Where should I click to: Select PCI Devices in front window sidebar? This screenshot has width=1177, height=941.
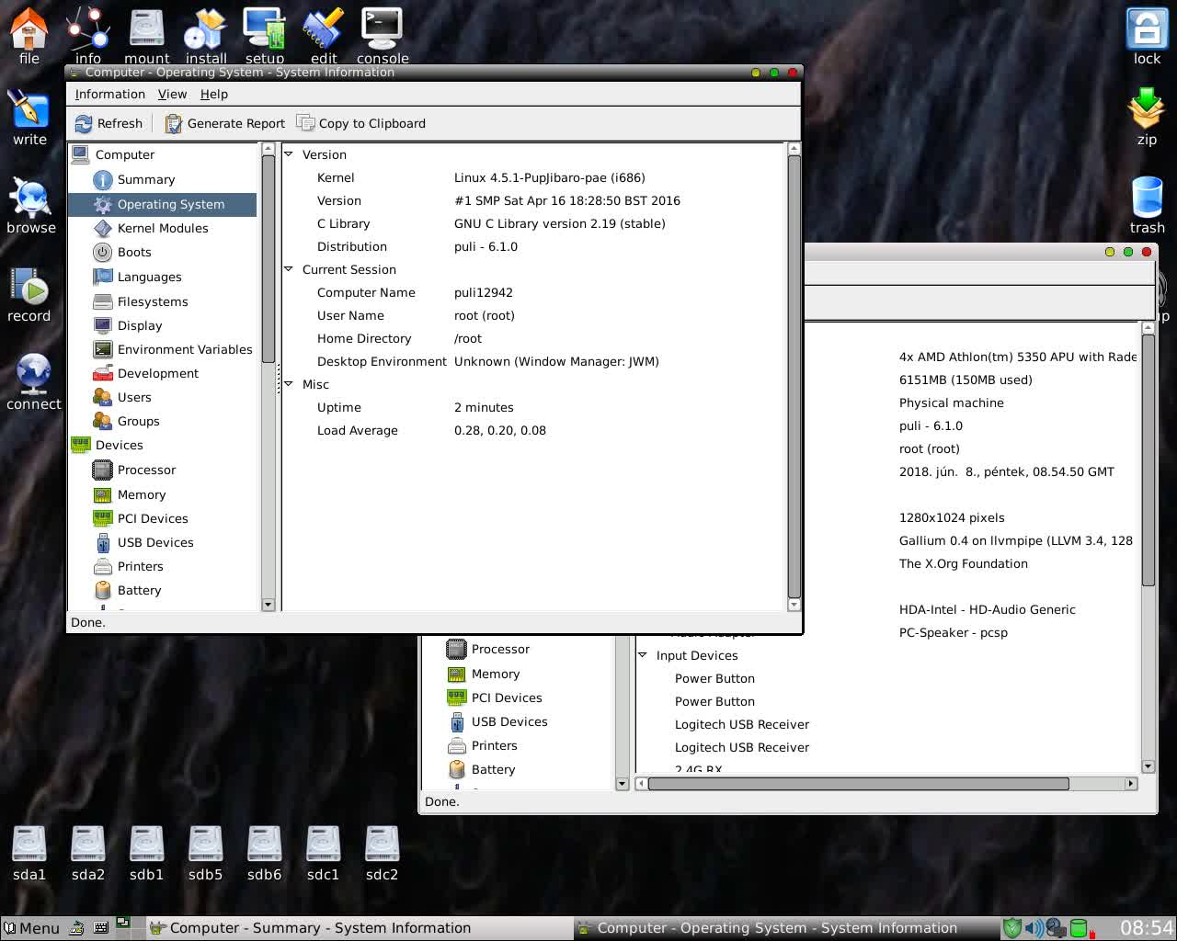[x=153, y=518]
